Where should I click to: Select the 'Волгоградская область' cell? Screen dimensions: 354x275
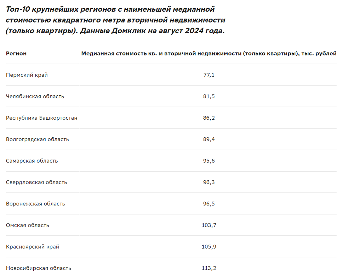(x=38, y=139)
